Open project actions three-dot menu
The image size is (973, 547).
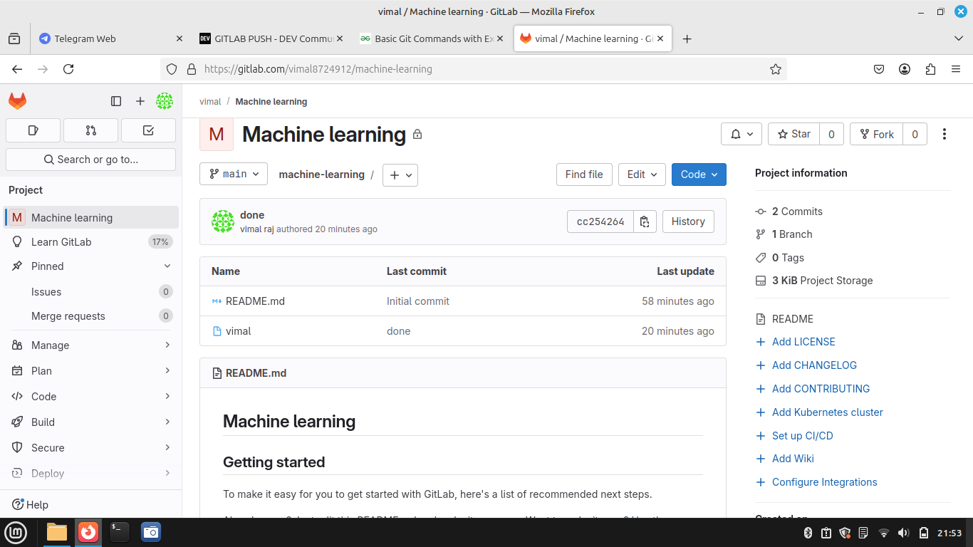pos(945,134)
